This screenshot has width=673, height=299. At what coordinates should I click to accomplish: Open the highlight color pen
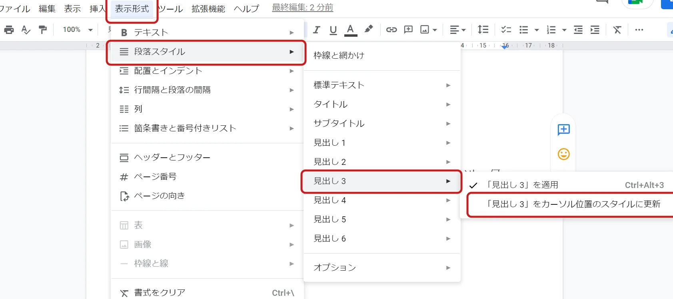click(x=368, y=29)
